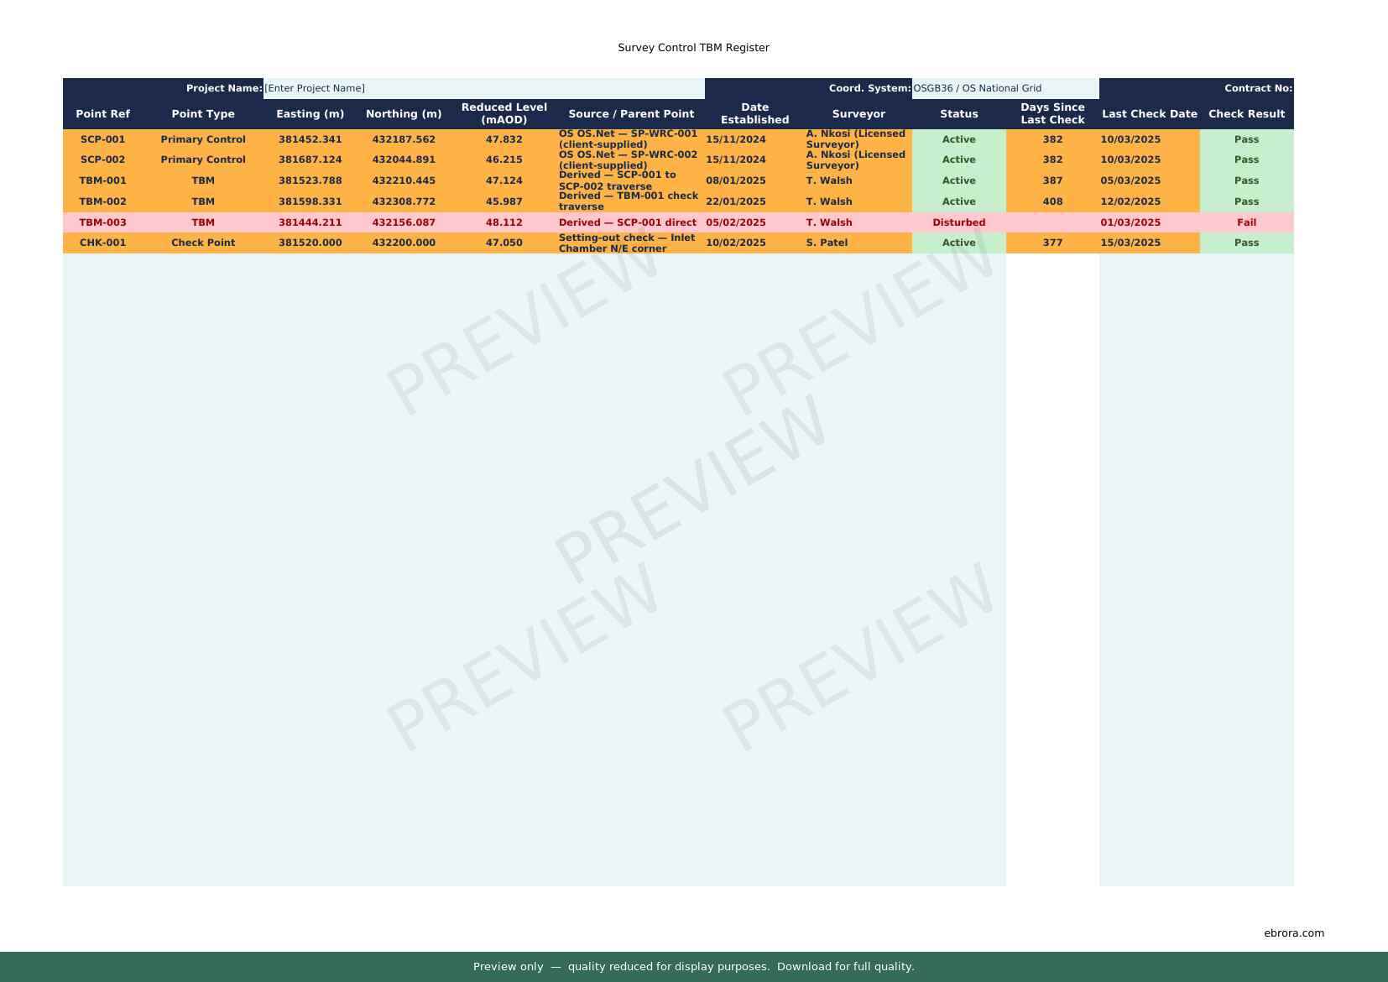Screen dimensions: 1388x982
Task: Click the 408 days since check cell
Action: click(x=1052, y=201)
